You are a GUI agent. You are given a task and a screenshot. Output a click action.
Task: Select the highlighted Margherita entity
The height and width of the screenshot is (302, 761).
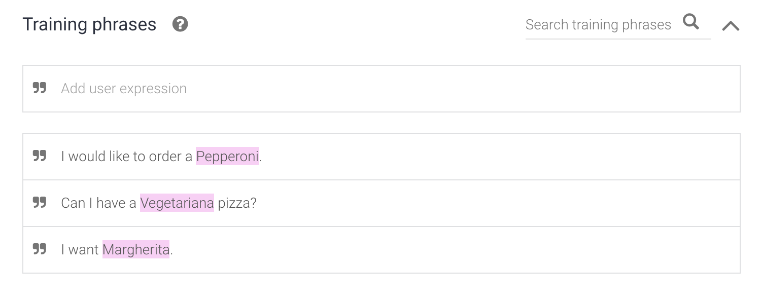point(136,250)
